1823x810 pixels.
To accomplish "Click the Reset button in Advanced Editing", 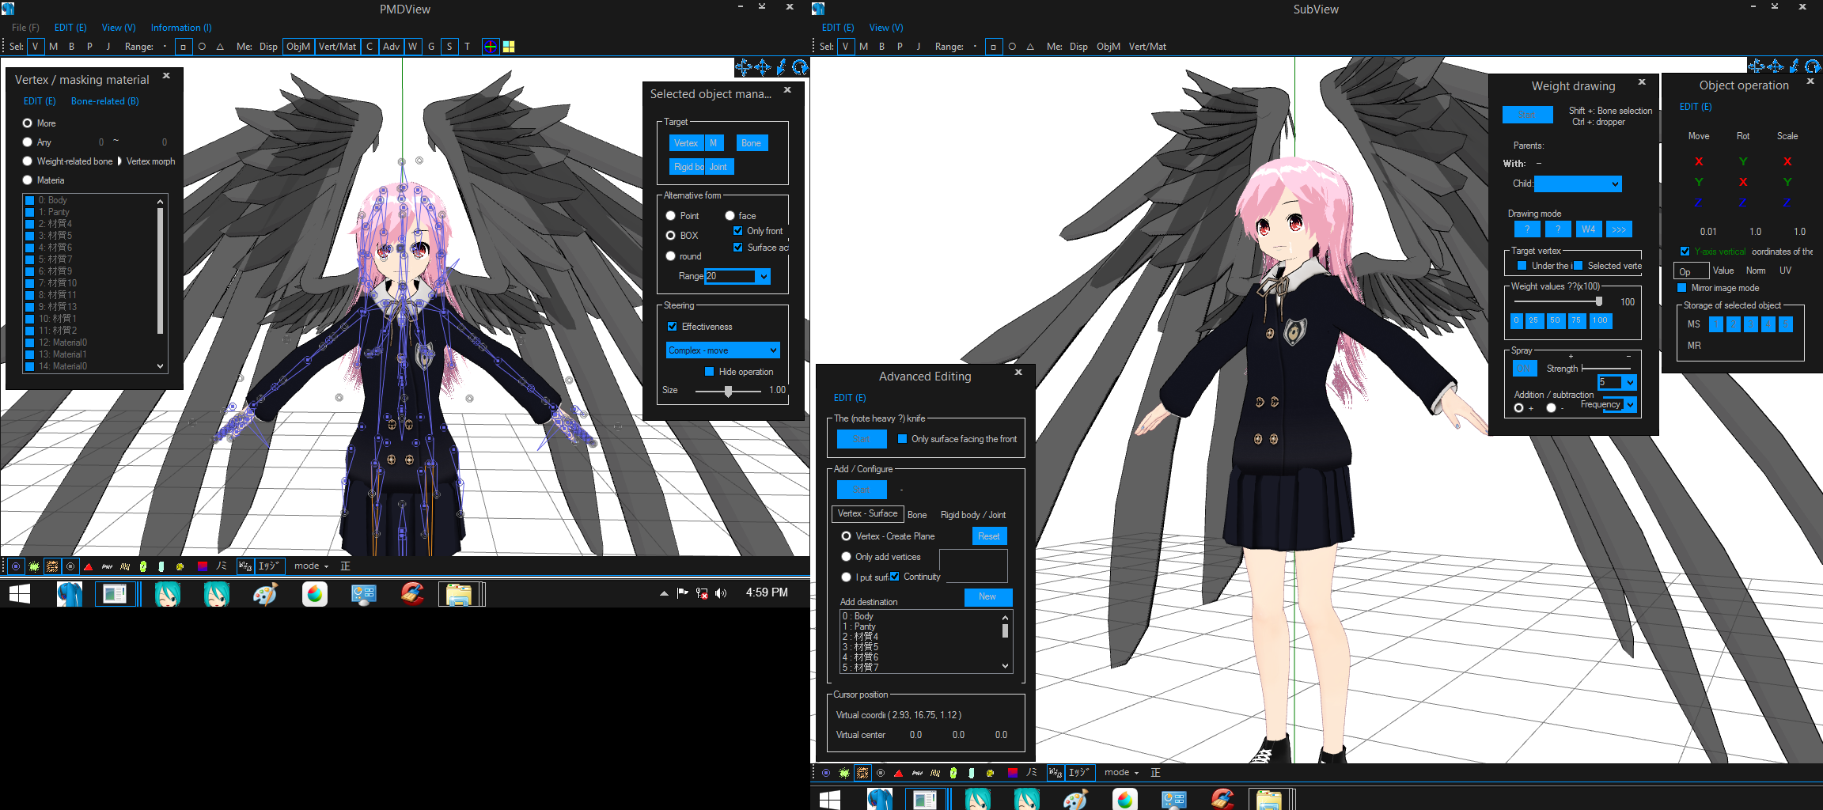I will click(x=988, y=536).
